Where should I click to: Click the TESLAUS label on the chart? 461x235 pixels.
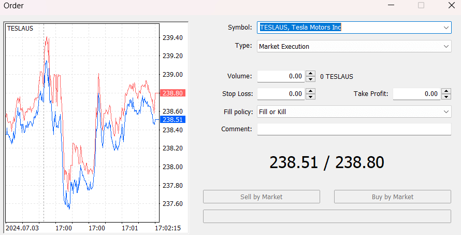[20, 29]
